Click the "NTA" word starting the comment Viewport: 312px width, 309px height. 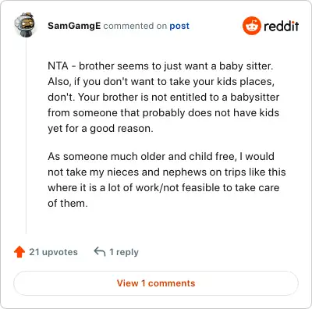58,66
